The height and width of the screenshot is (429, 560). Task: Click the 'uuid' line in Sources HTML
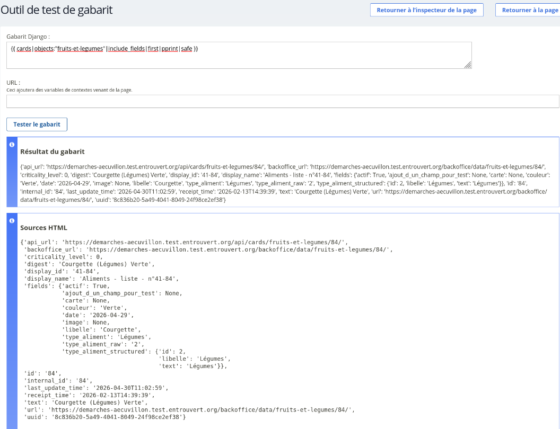[105, 417]
